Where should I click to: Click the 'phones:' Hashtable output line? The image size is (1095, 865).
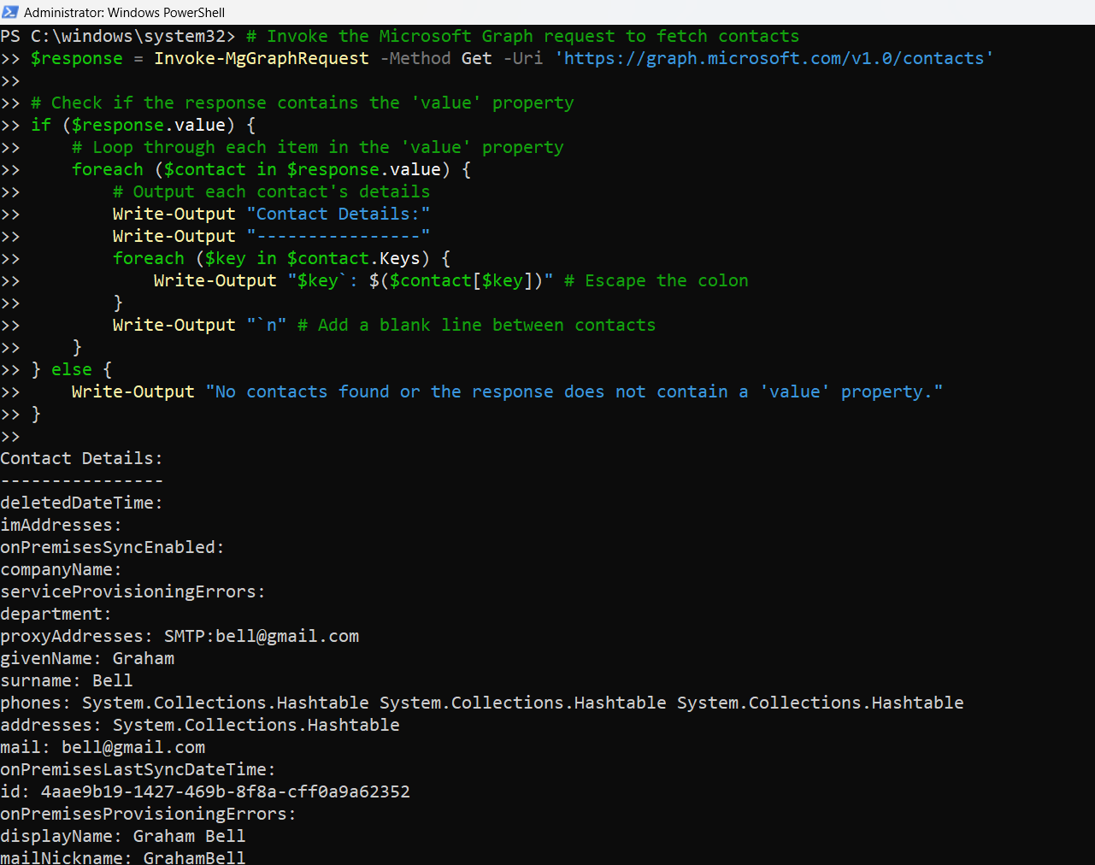click(x=482, y=703)
